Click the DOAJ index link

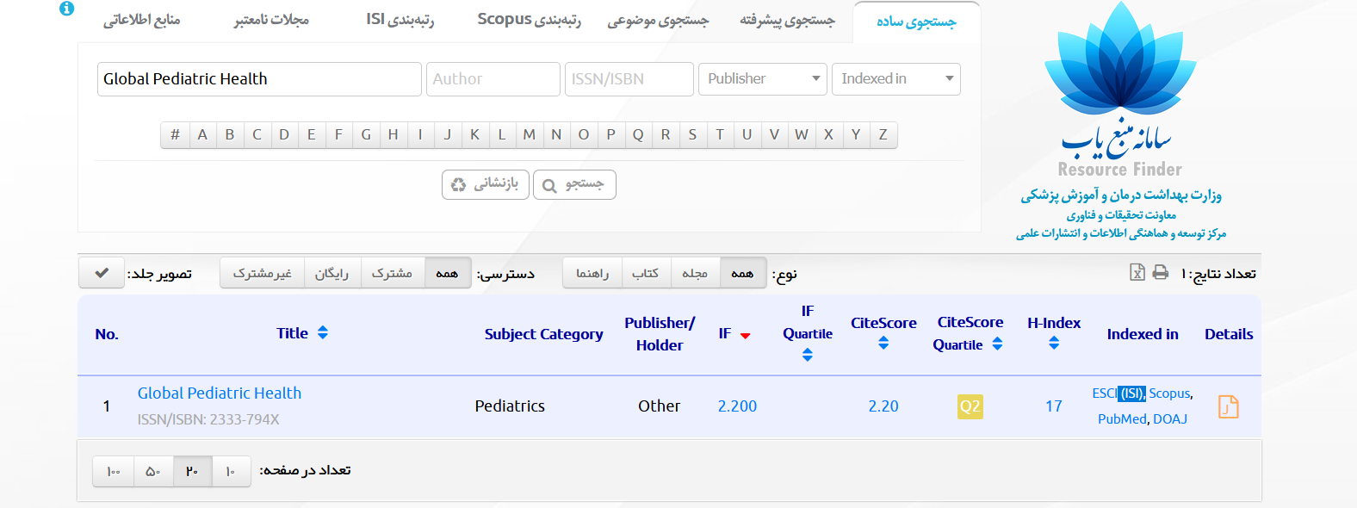point(1170,418)
